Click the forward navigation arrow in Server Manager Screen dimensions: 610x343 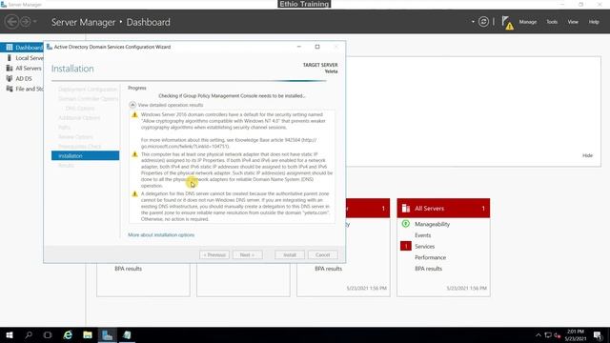(x=26, y=22)
